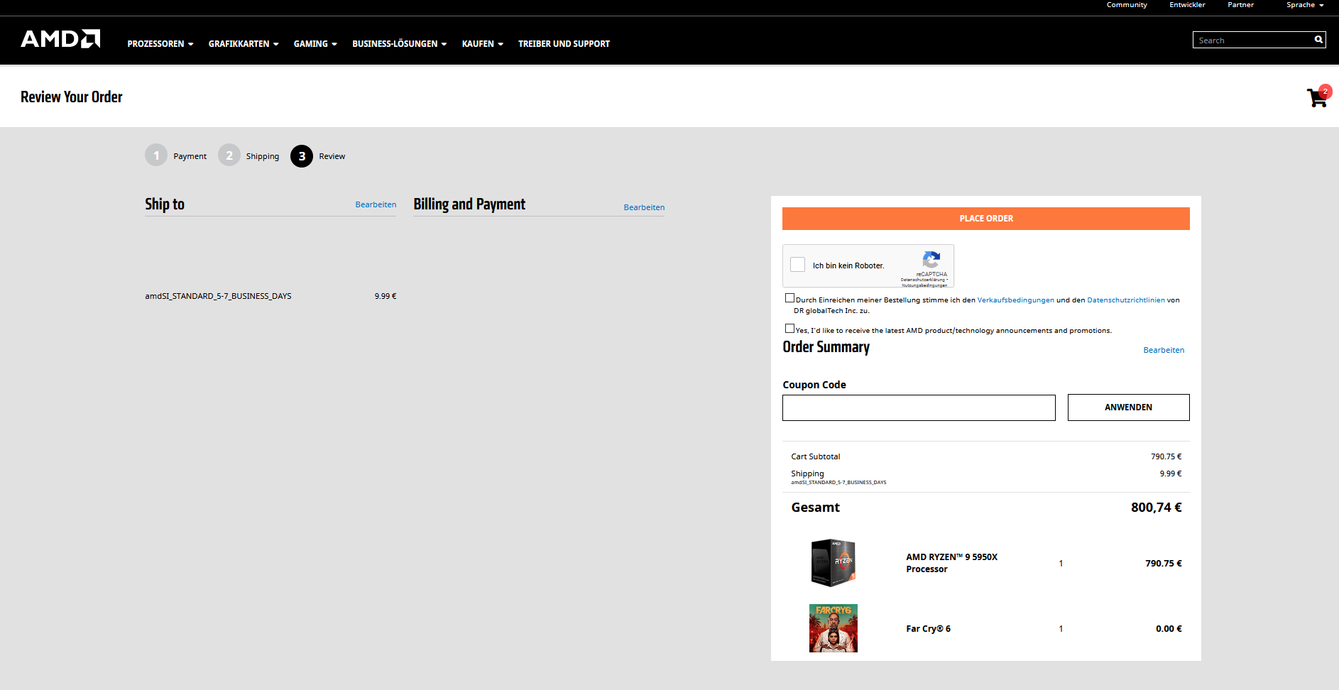Select the Payment step label
This screenshot has width=1339, height=690.
190,156
